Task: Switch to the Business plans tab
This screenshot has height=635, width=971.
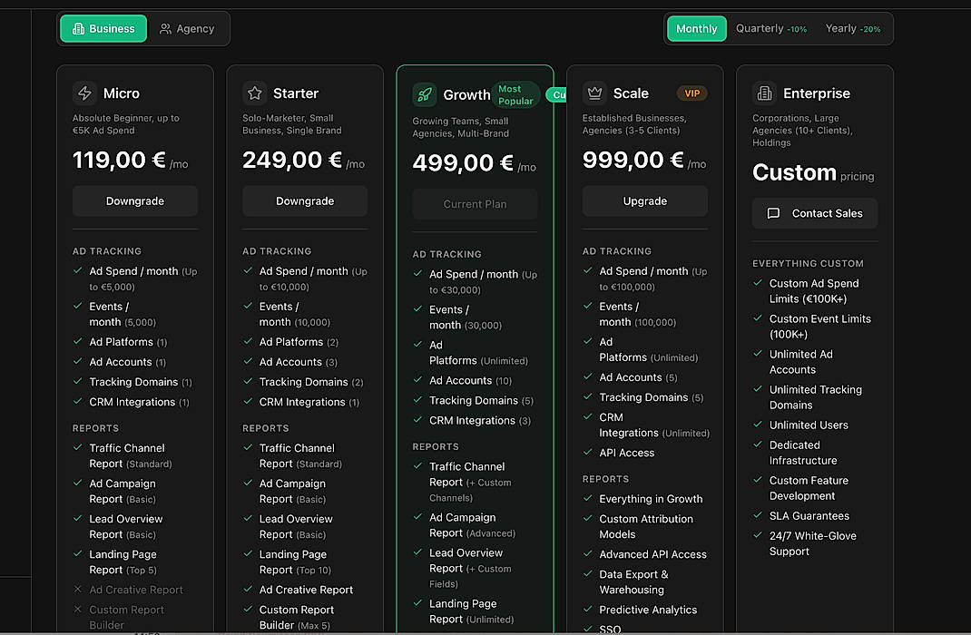Action: tap(103, 28)
